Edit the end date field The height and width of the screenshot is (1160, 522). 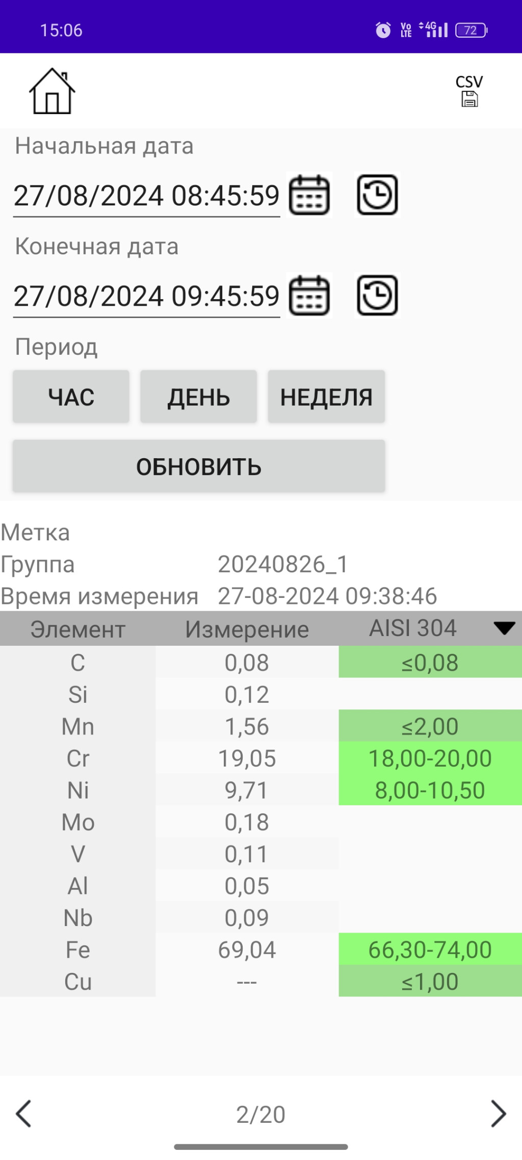click(146, 297)
